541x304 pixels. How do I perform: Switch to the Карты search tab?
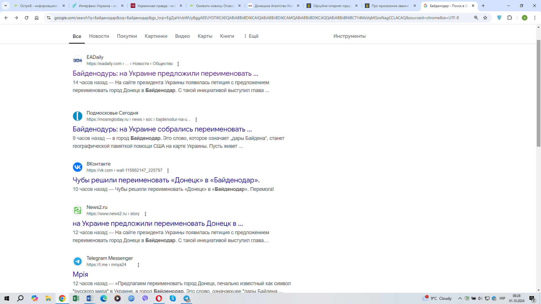tap(205, 36)
